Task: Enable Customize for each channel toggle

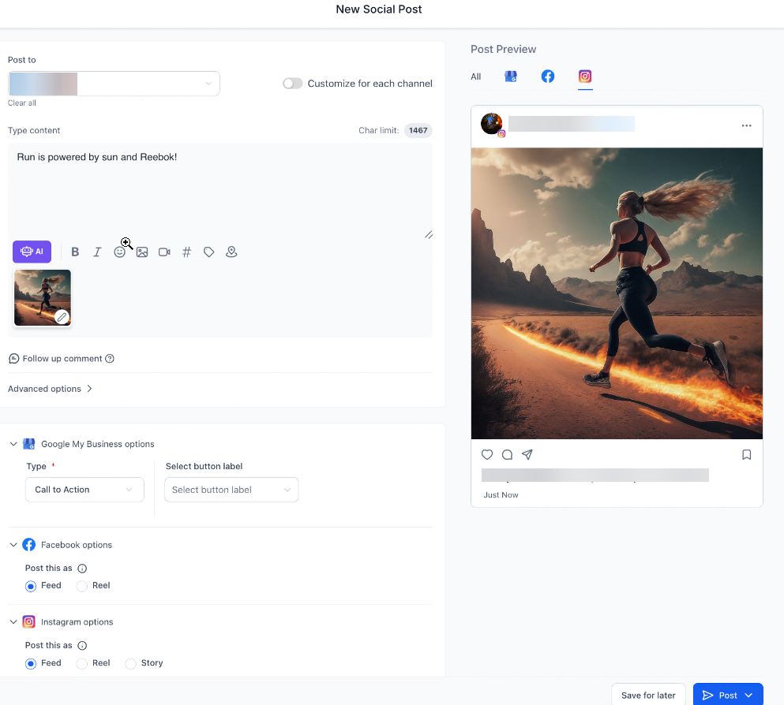Action: point(293,84)
